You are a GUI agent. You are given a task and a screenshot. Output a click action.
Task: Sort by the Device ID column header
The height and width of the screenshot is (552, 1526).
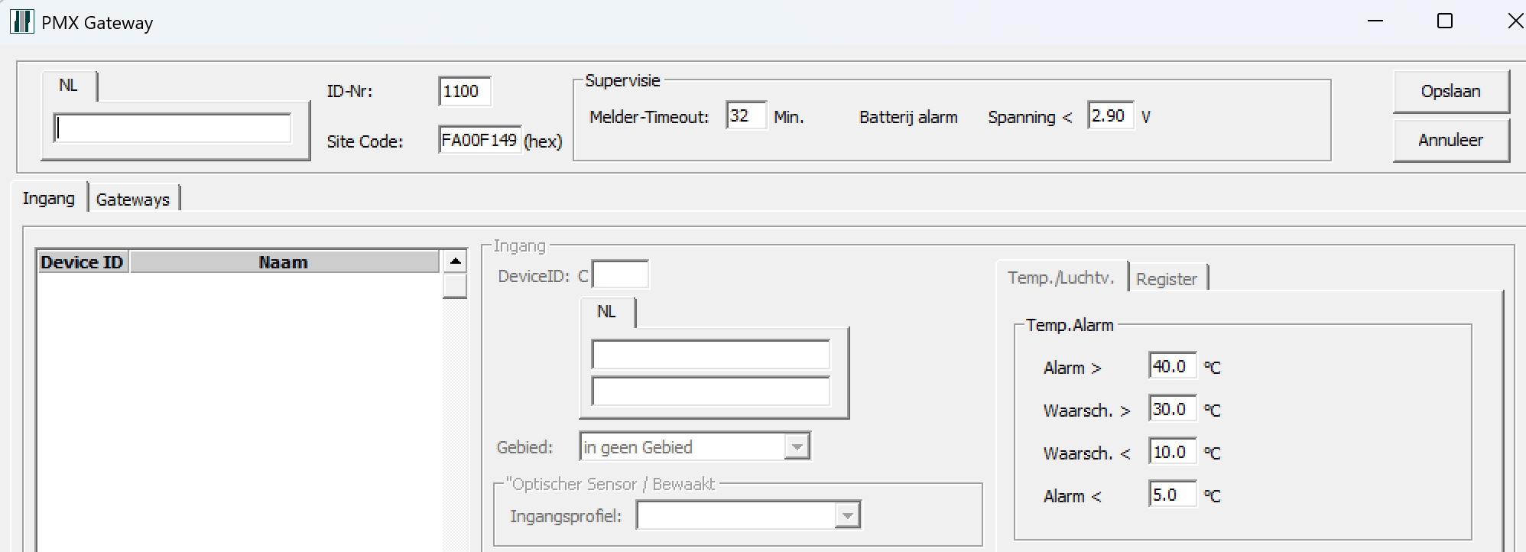[x=82, y=262]
